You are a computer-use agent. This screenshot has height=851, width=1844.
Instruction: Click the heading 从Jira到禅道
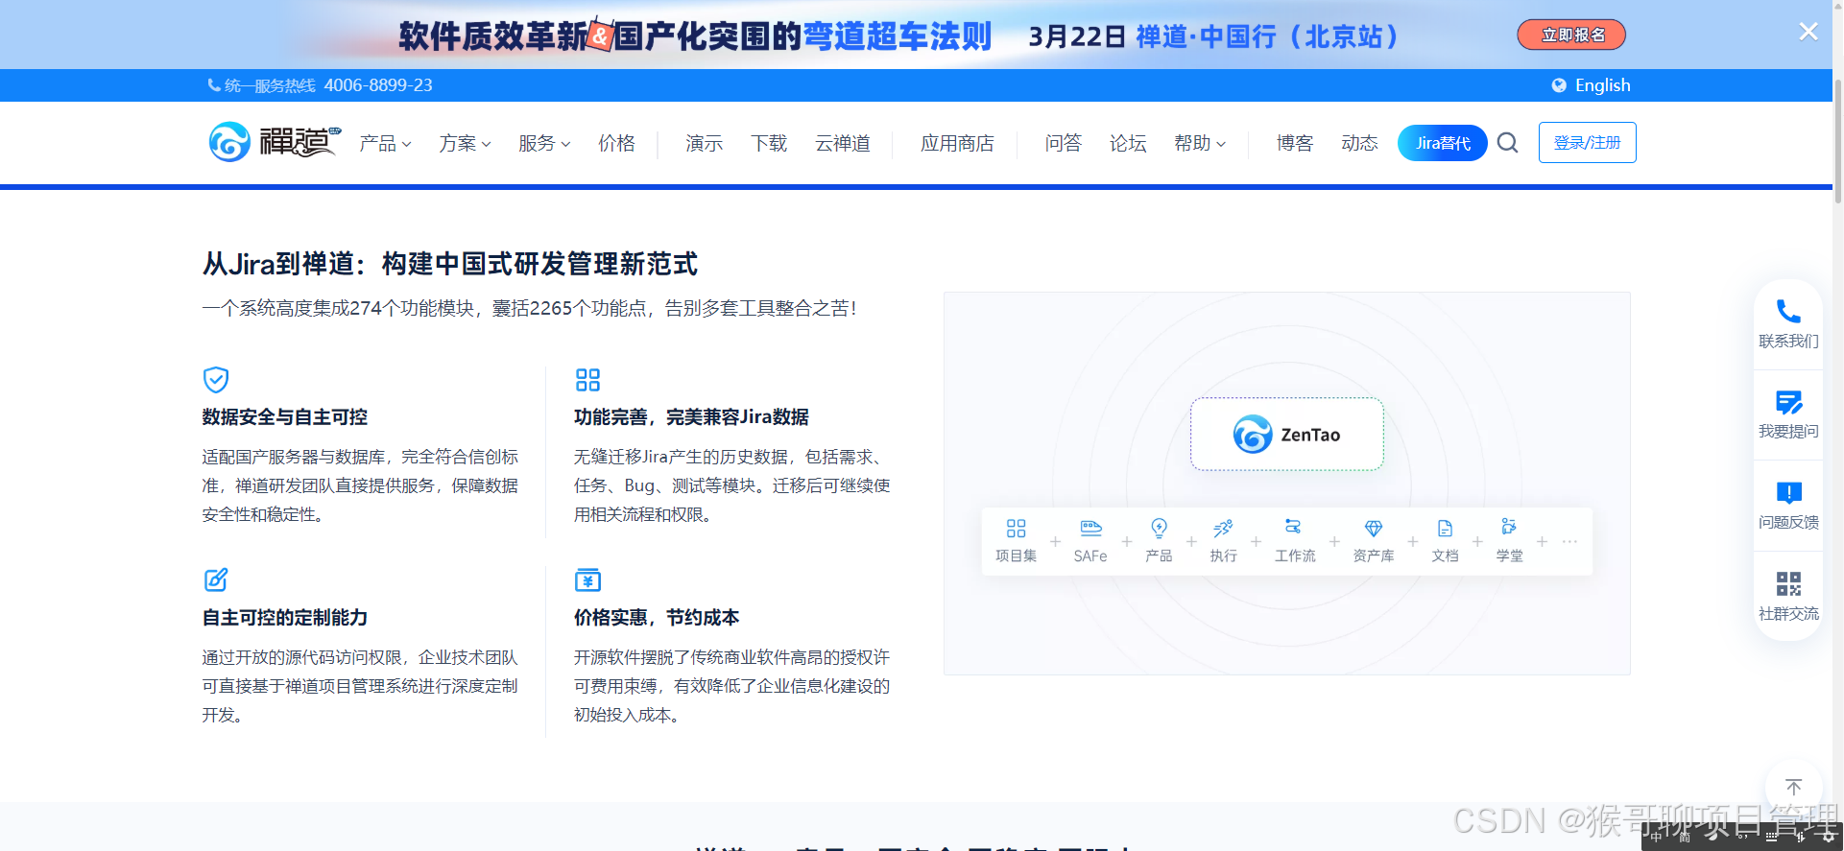pyautogui.click(x=450, y=264)
